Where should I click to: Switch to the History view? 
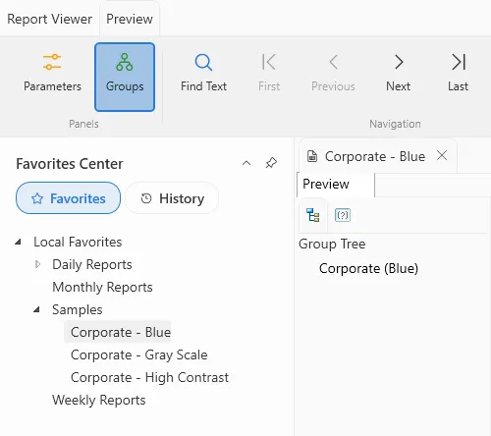tap(172, 198)
